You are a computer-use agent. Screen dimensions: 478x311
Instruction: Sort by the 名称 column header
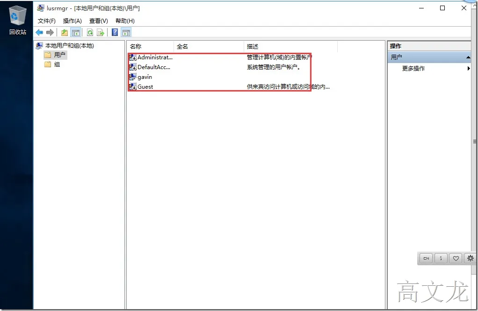tap(150, 46)
